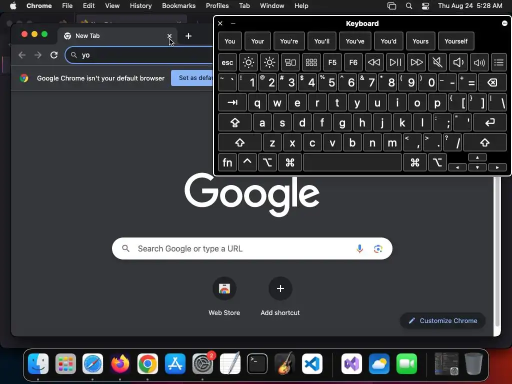Tap the rewind media key

point(374,62)
